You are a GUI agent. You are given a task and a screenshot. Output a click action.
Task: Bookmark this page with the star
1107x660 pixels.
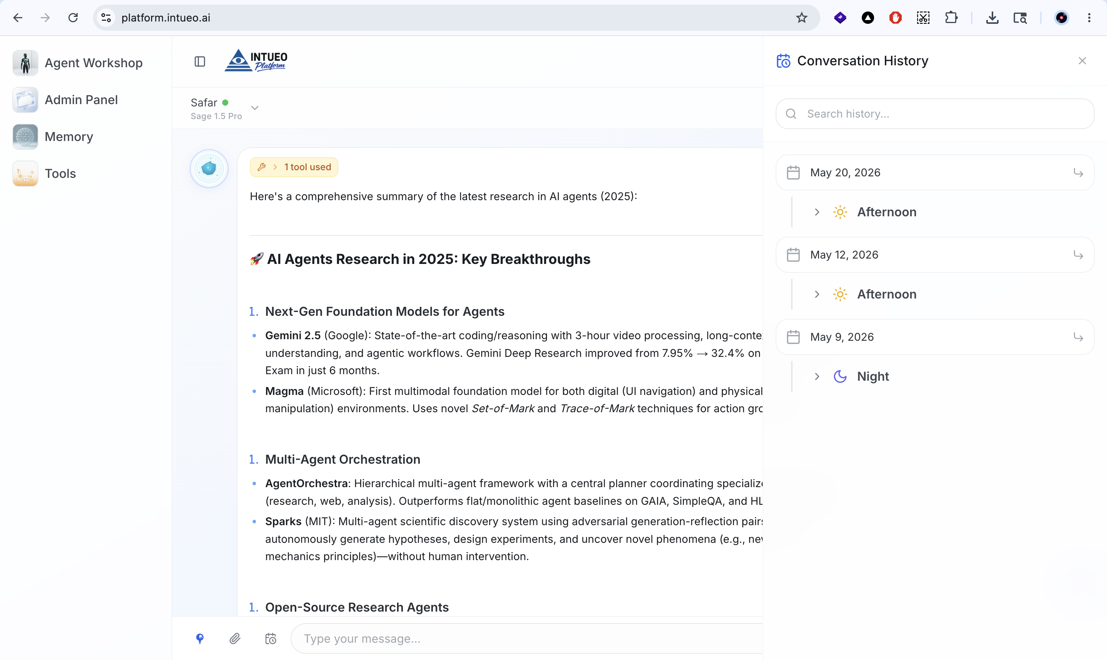pyautogui.click(x=802, y=18)
